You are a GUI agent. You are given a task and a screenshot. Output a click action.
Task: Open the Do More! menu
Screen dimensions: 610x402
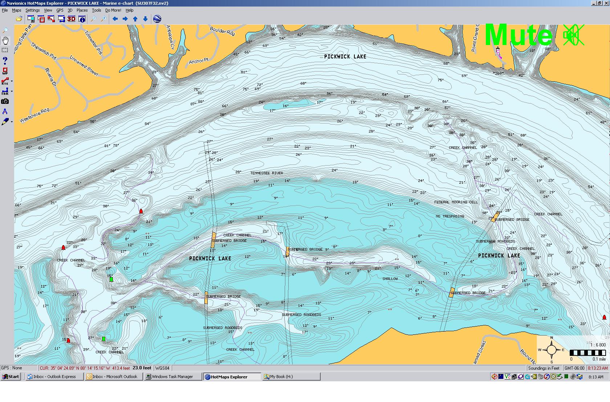pos(113,10)
